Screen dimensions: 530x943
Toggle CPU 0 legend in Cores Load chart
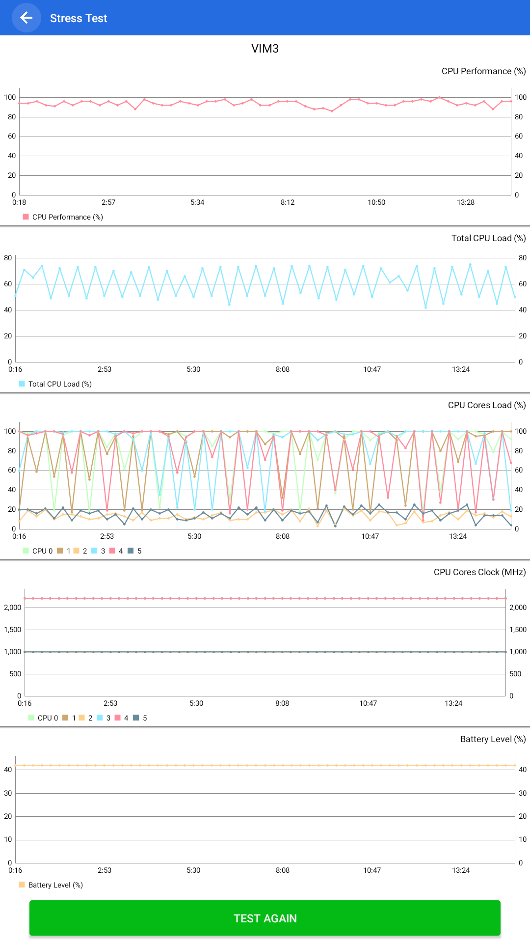tap(26, 551)
